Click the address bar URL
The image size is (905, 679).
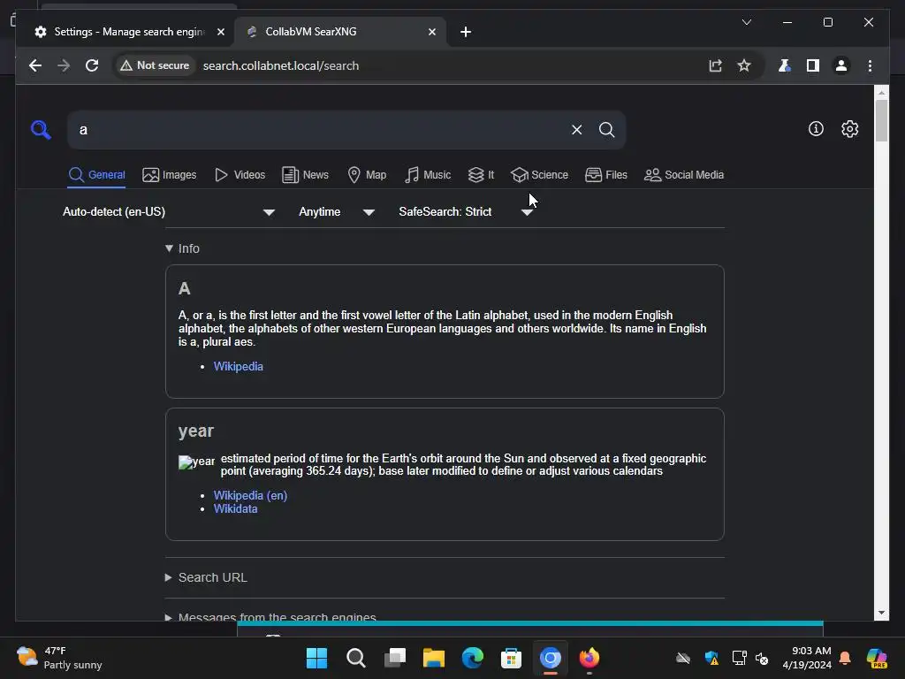[x=281, y=65]
